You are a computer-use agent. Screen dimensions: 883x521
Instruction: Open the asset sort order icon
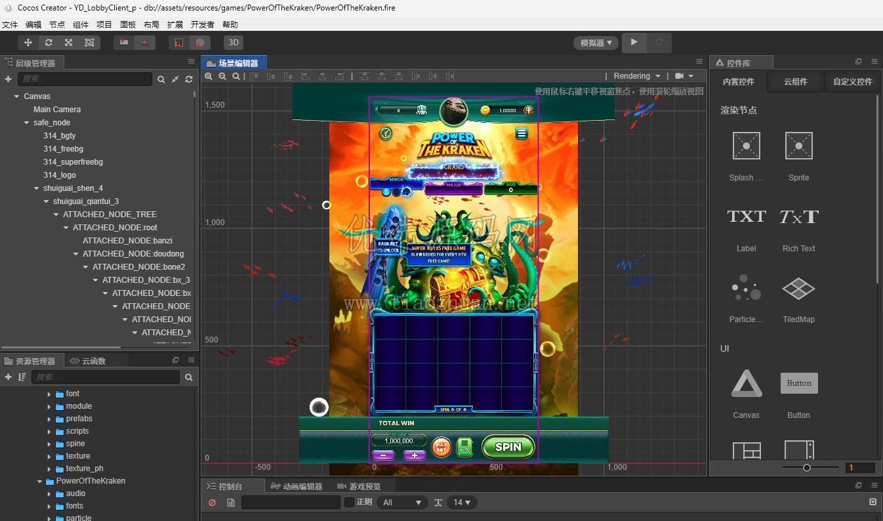pos(22,377)
